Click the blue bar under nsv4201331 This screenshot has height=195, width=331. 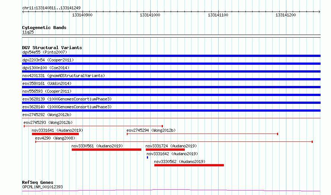point(171,79)
